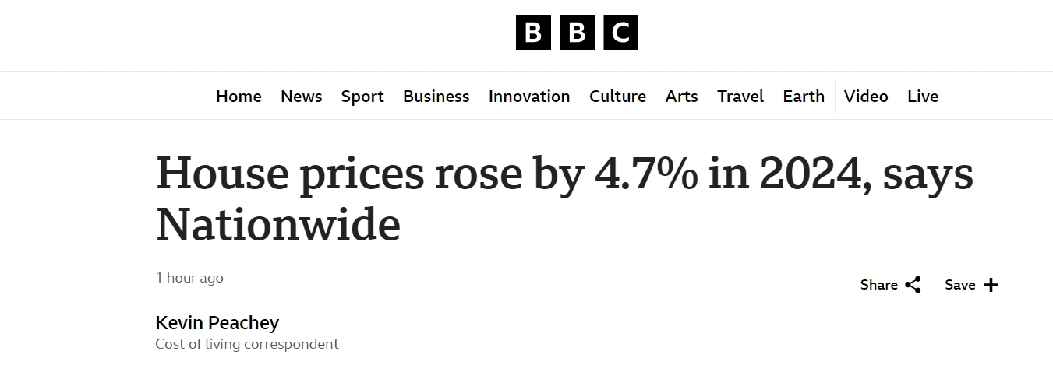
Task: Click author name Kevin Peachey
Action: click(217, 322)
